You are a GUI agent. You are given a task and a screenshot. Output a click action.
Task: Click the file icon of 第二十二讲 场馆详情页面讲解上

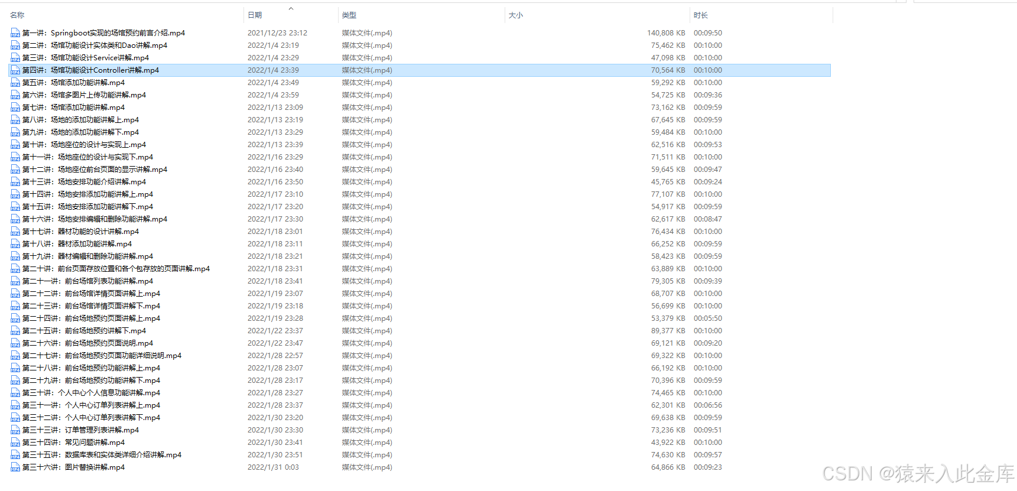point(15,294)
